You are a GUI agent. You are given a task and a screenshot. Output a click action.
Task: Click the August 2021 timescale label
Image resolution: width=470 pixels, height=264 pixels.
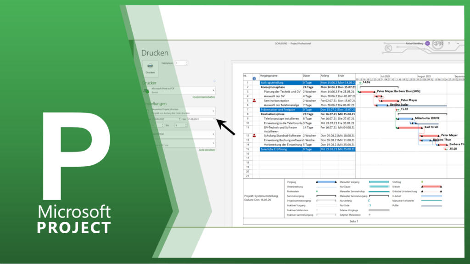coord(424,77)
